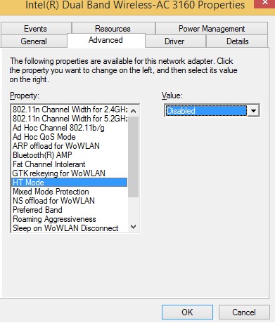Select the Roaming Aggressiveness property
The width and height of the screenshot is (275, 323).
[x=70, y=219]
